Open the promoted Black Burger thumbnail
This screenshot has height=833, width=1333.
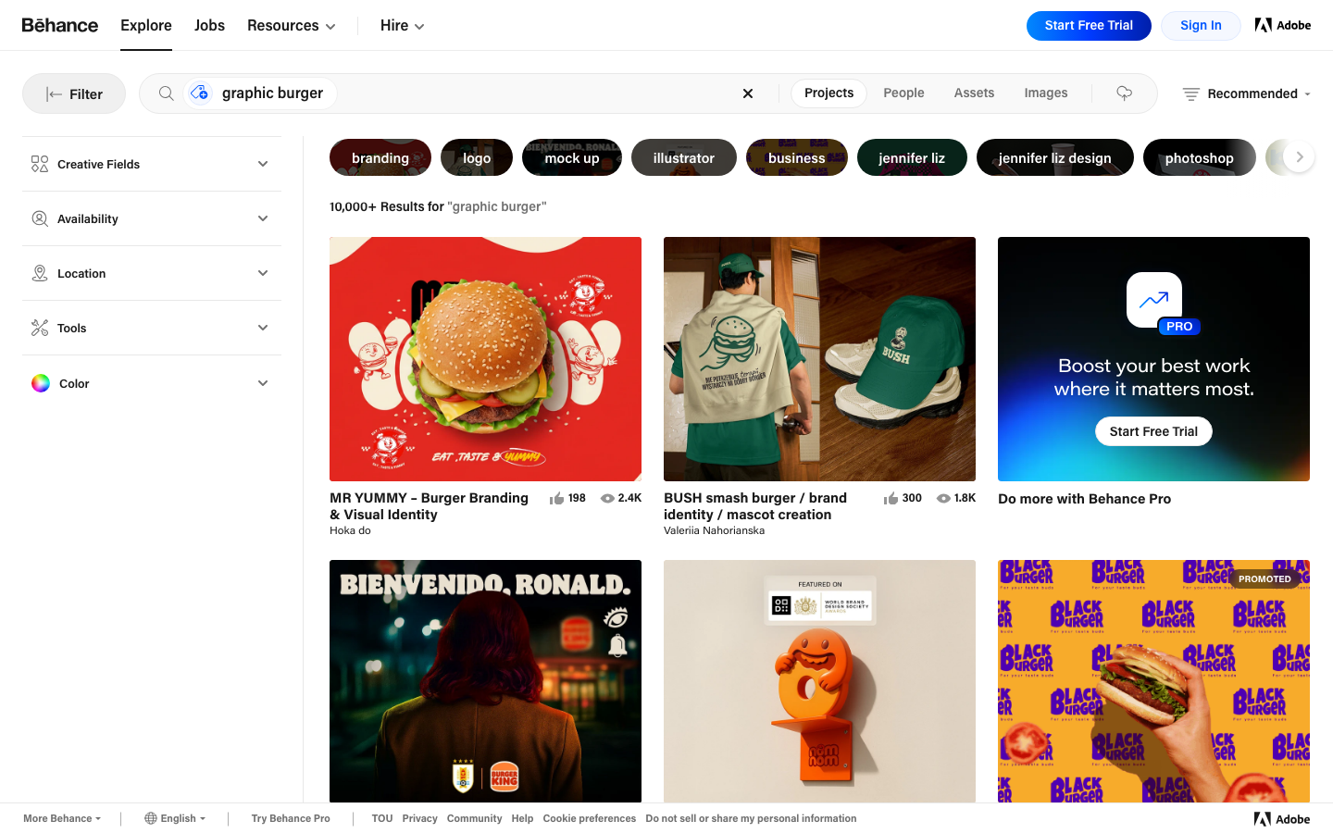(x=1153, y=681)
